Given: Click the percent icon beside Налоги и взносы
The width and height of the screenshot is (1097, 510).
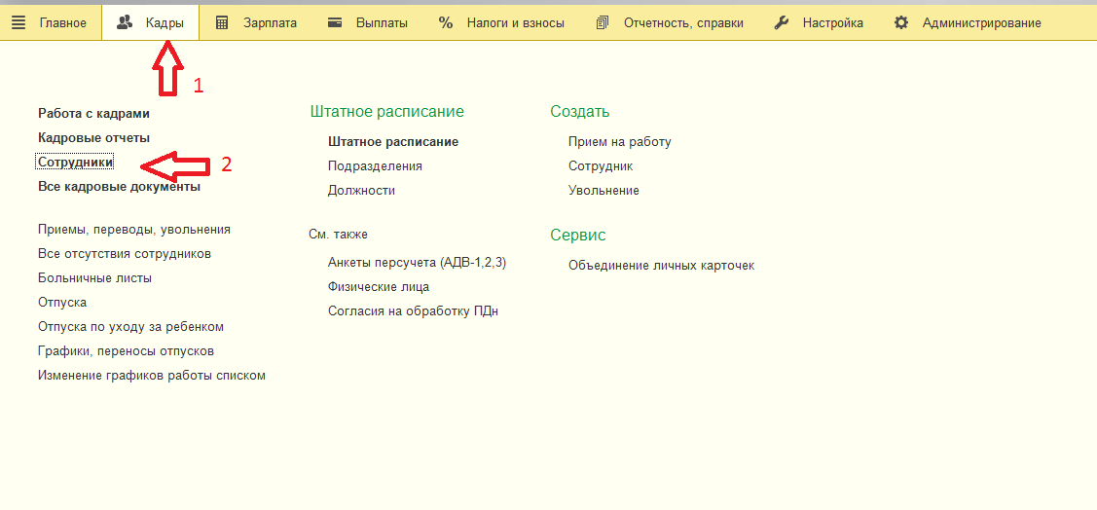Looking at the screenshot, I should [446, 23].
